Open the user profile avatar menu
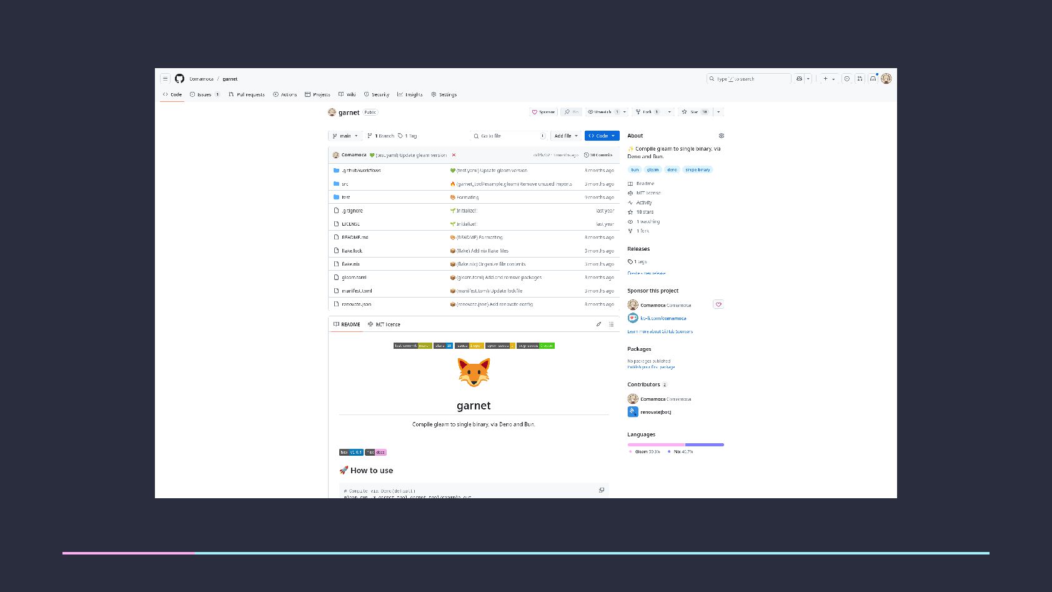The image size is (1052, 592). tap(886, 79)
